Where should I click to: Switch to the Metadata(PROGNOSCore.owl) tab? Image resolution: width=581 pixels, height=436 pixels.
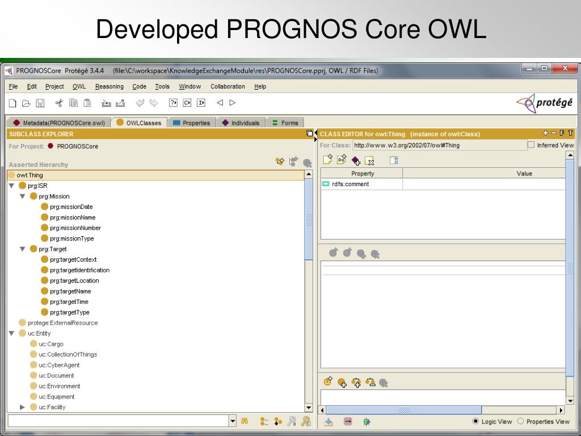click(59, 123)
